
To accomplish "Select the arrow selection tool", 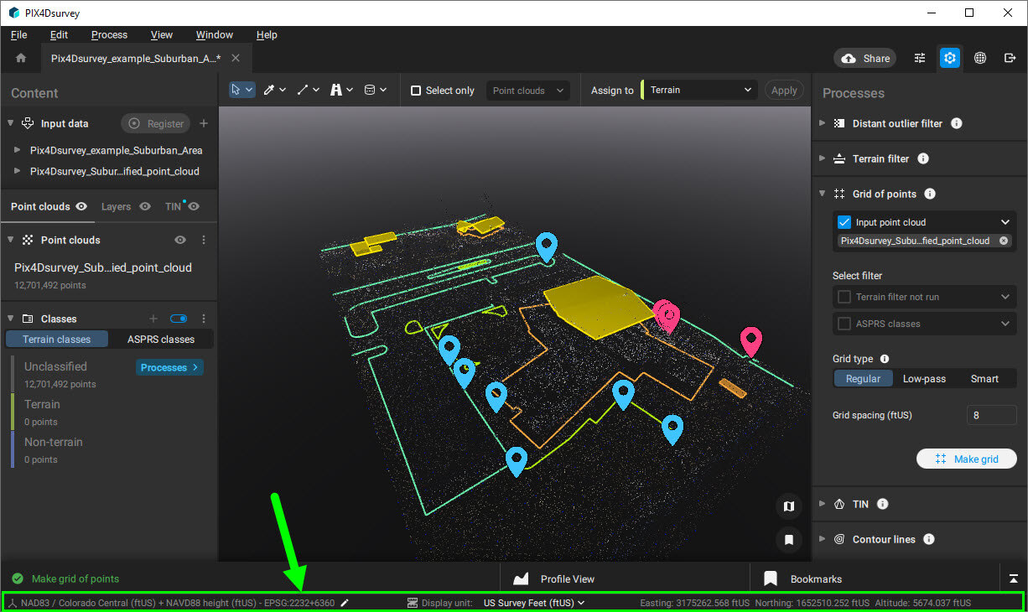I will click(236, 90).
